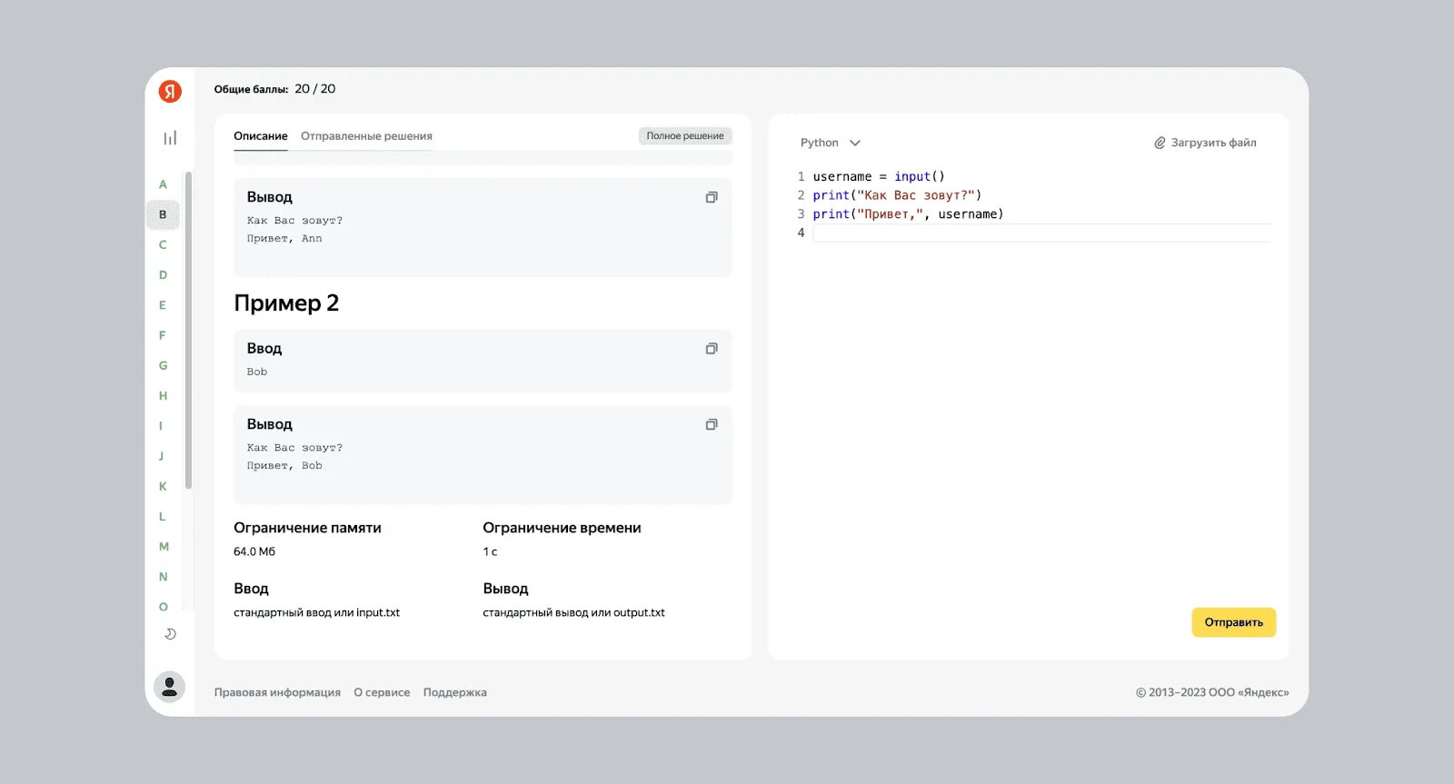The image size is (1454, 784).
Task: Click the 'Привет, Bob' output text
Action: coord(284,466)
